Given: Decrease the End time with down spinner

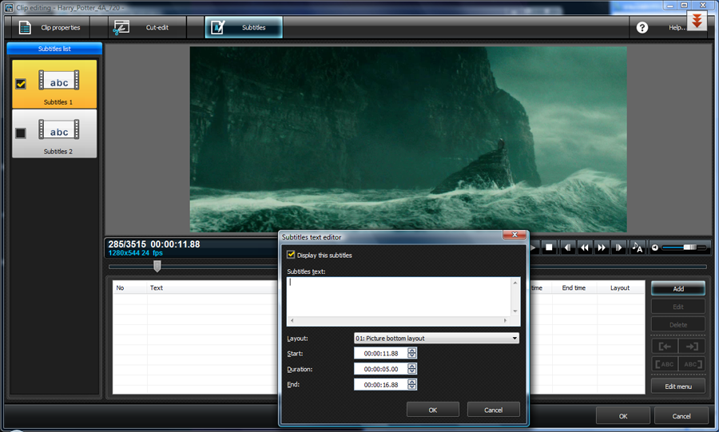Looking at the screenshot, I should (412, 387).
